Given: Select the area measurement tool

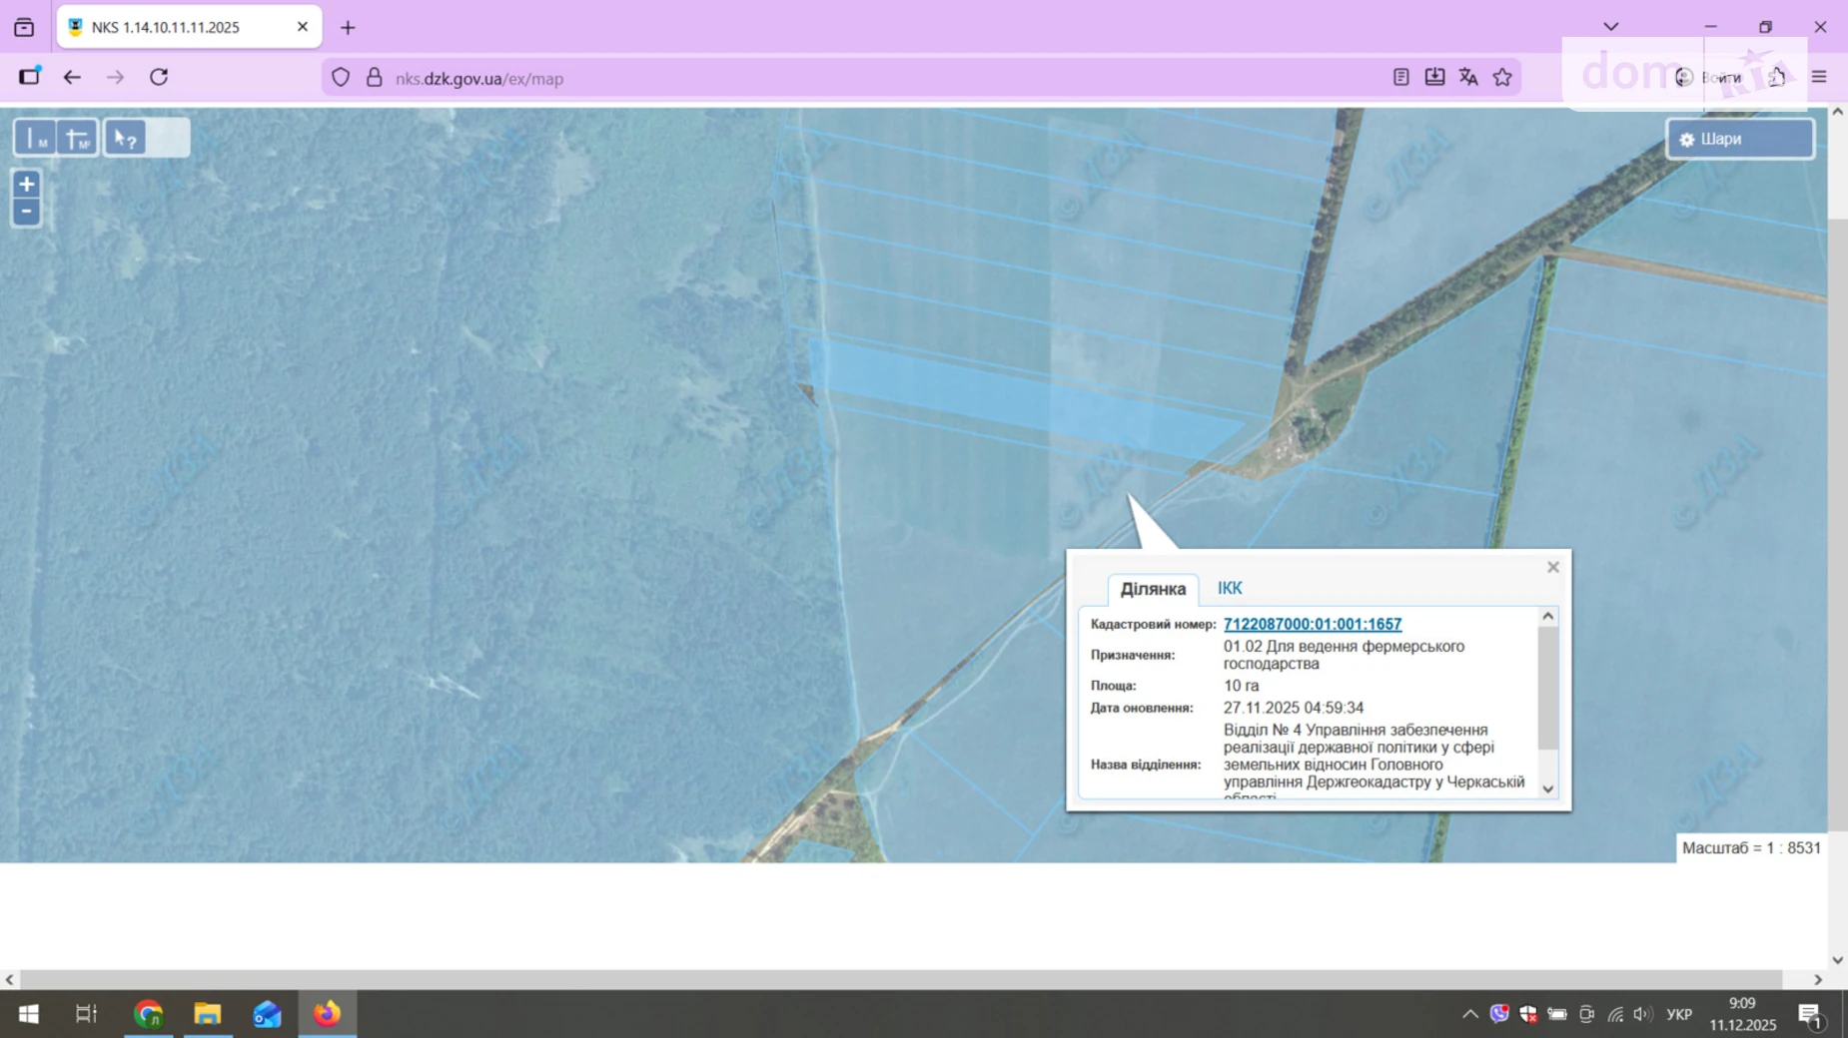Looking at the screenshot, I should click(x=78, y=139).
